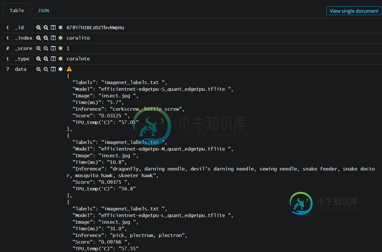Filter out value on _index row
This screenshot has height=252, width=382.
coord(46,38)
